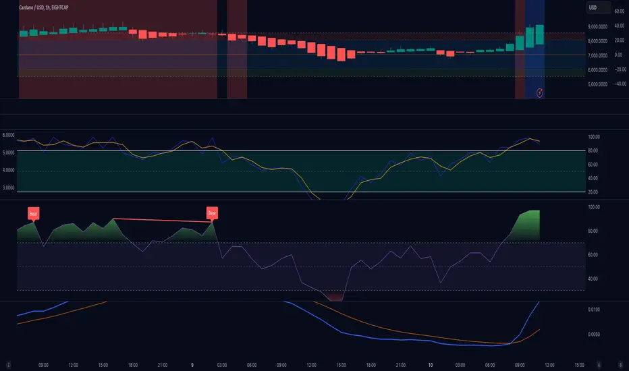Click the 9,000.0000 price axis label
This screenshot has width=629, height=371.
point(598,26)
